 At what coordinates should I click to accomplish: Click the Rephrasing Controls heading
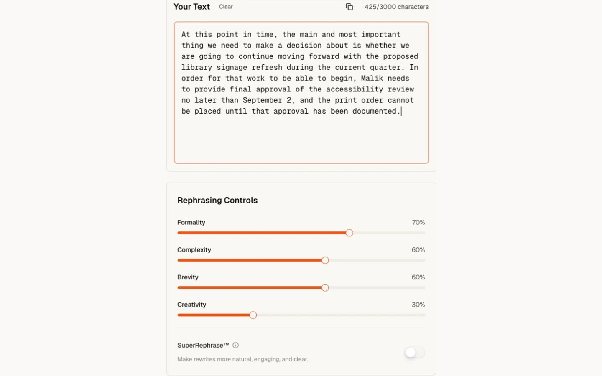click(217, 201)
